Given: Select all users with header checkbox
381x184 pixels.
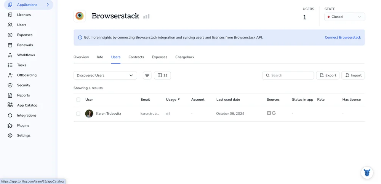Looking at the screenshot, I should point(78,100).
